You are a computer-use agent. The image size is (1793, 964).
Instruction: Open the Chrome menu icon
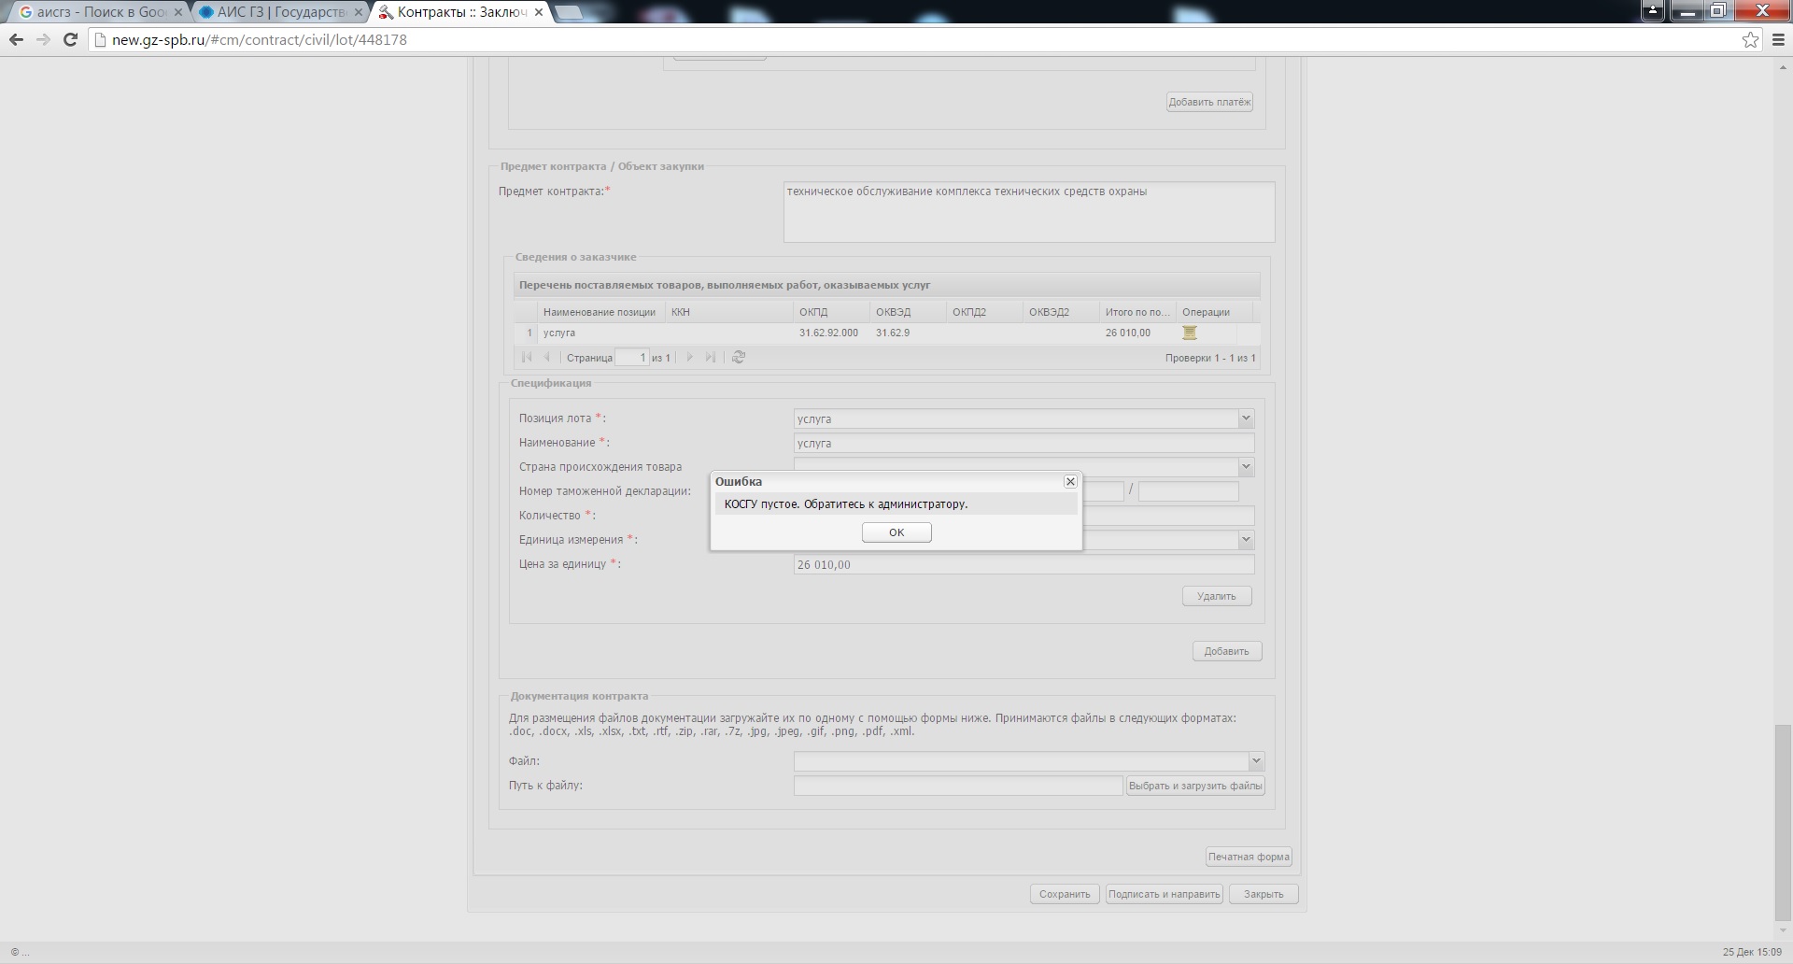coord(1777,39)
